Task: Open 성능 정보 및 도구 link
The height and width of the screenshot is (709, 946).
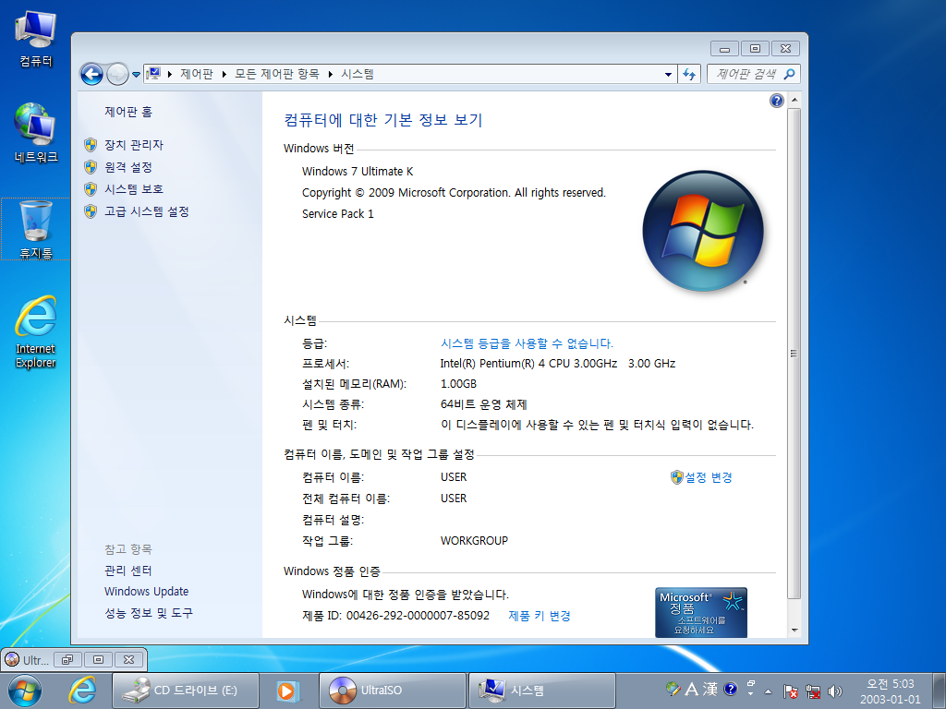Action: (x=149, y=613)
